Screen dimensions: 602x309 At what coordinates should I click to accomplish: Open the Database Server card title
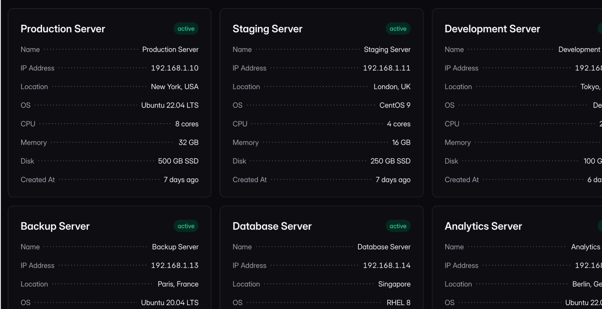pos(272,226)
